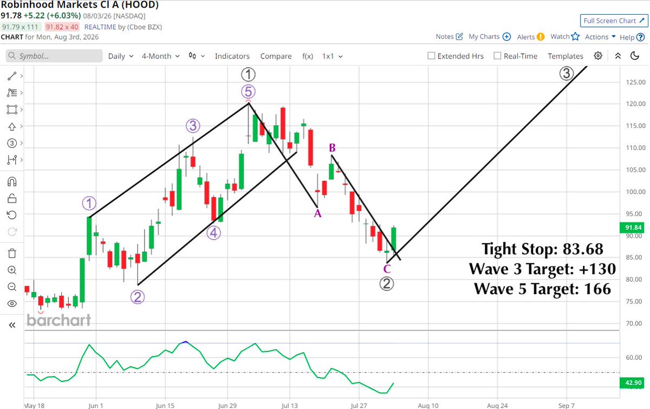Open the 1x1 grid layout dropdown
Screen dimensions: 650x409
pyautogui.click(x=333, y=56)
